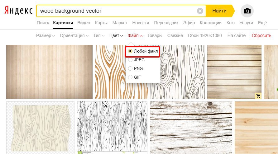Click into the search query input field
Screen dimensions: 278x154
[x=117, y=11]
